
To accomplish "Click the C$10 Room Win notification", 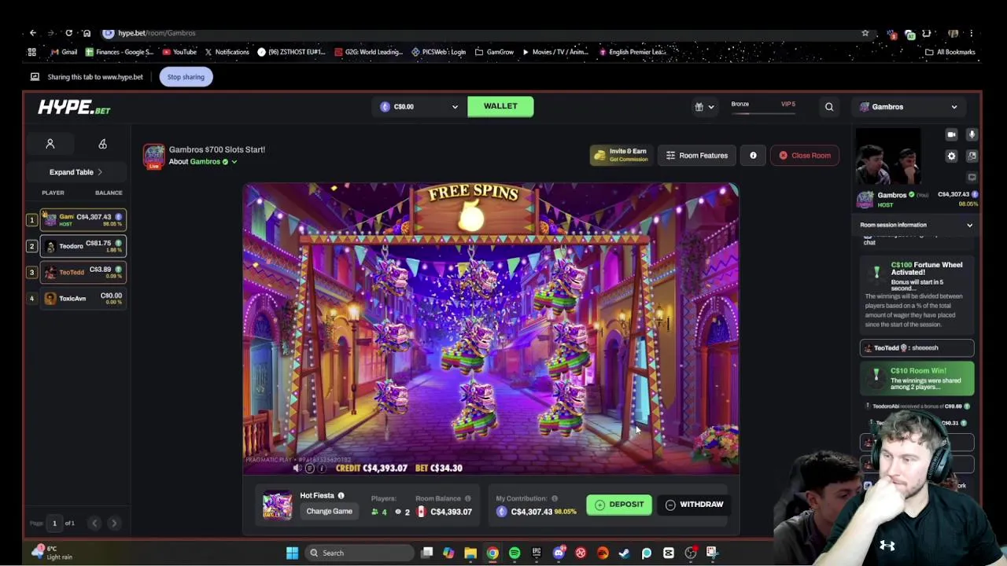I will tap(917, 378).
